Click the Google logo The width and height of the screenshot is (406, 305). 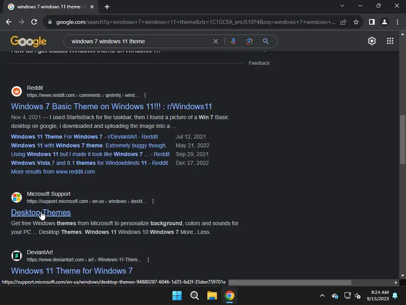(x=29, y=41)
